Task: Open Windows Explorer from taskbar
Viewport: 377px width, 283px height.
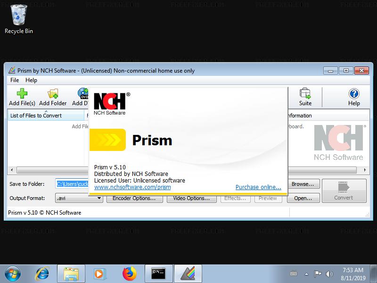Action: click(x=71, y=274)
